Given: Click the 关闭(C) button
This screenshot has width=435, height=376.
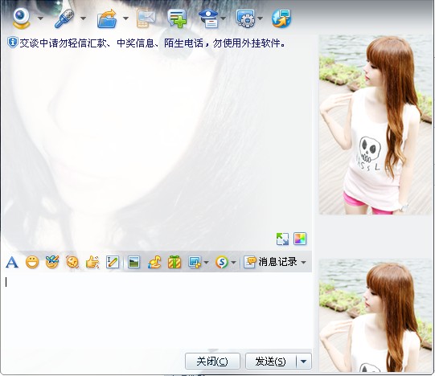Looking at the screenshot, I should pos(212,361).
